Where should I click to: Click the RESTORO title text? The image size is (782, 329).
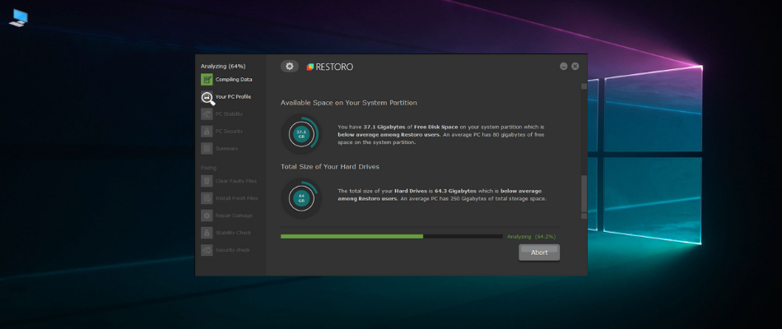[x=334, y=67]
